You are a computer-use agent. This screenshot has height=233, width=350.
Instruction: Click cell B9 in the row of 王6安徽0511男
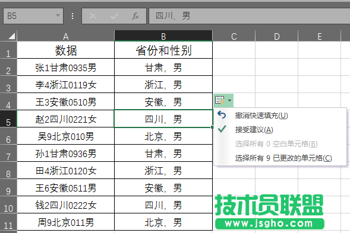pos(163,187)
